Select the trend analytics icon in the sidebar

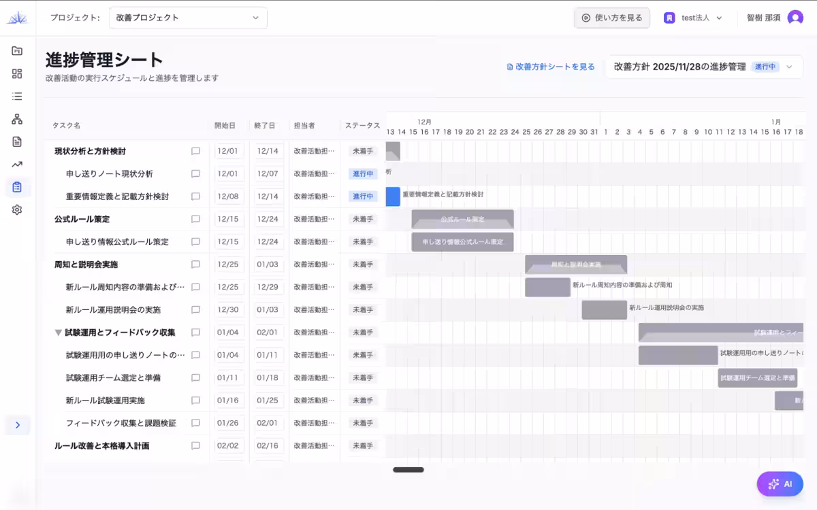click(x=16, y=164)
